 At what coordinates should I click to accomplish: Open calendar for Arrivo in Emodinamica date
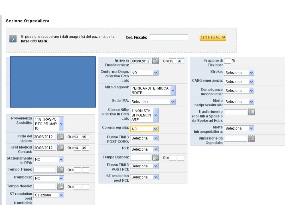[156, 61]
